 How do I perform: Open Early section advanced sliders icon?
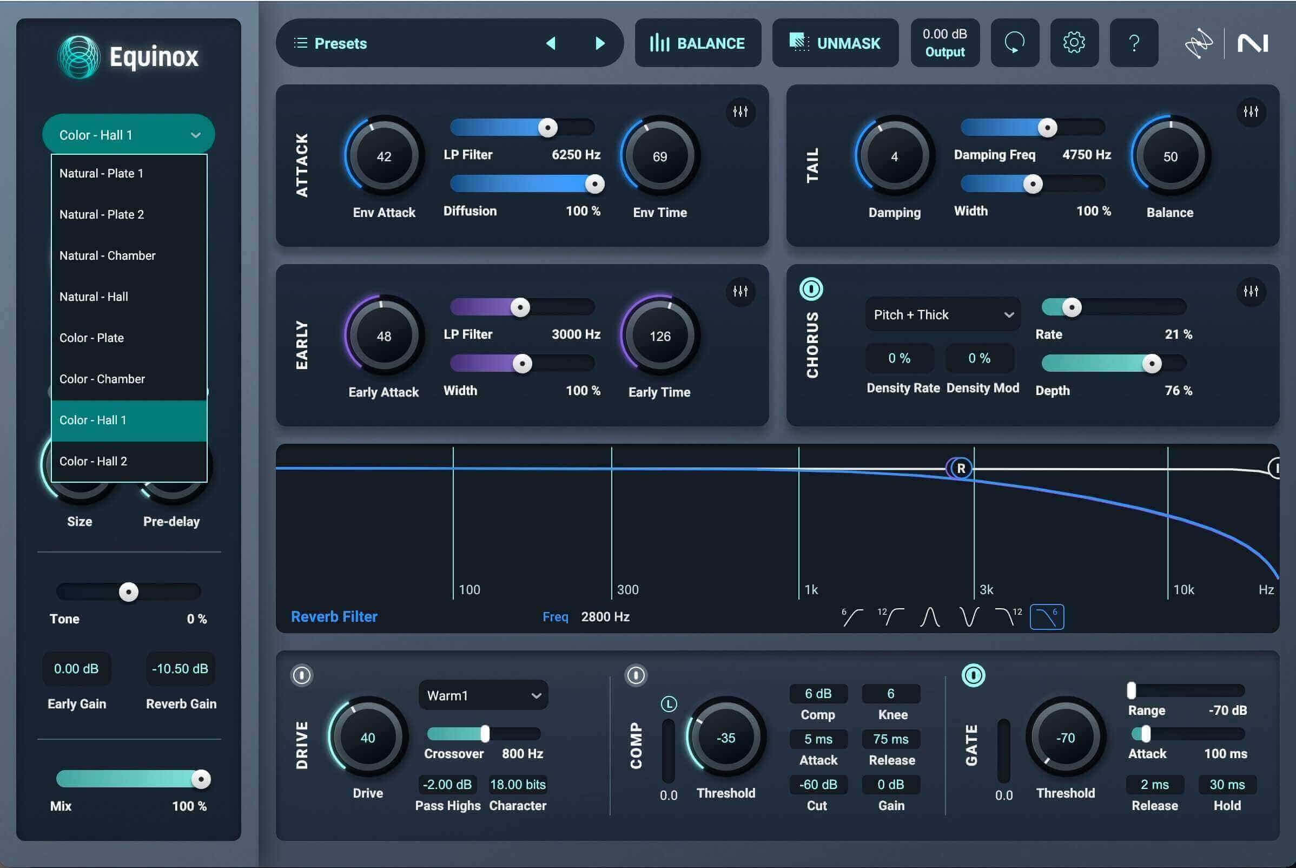pyautogui.click(x=740, y=291)
